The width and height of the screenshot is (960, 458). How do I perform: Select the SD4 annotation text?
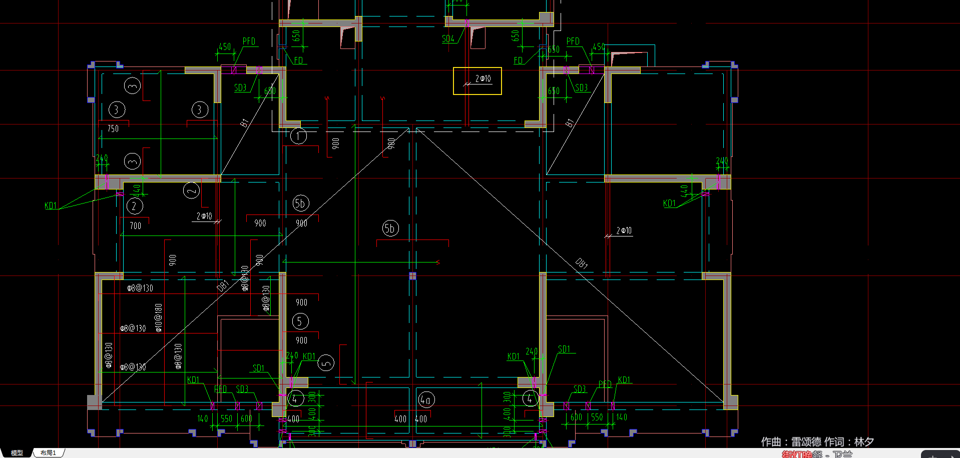[x=448, y=38]
